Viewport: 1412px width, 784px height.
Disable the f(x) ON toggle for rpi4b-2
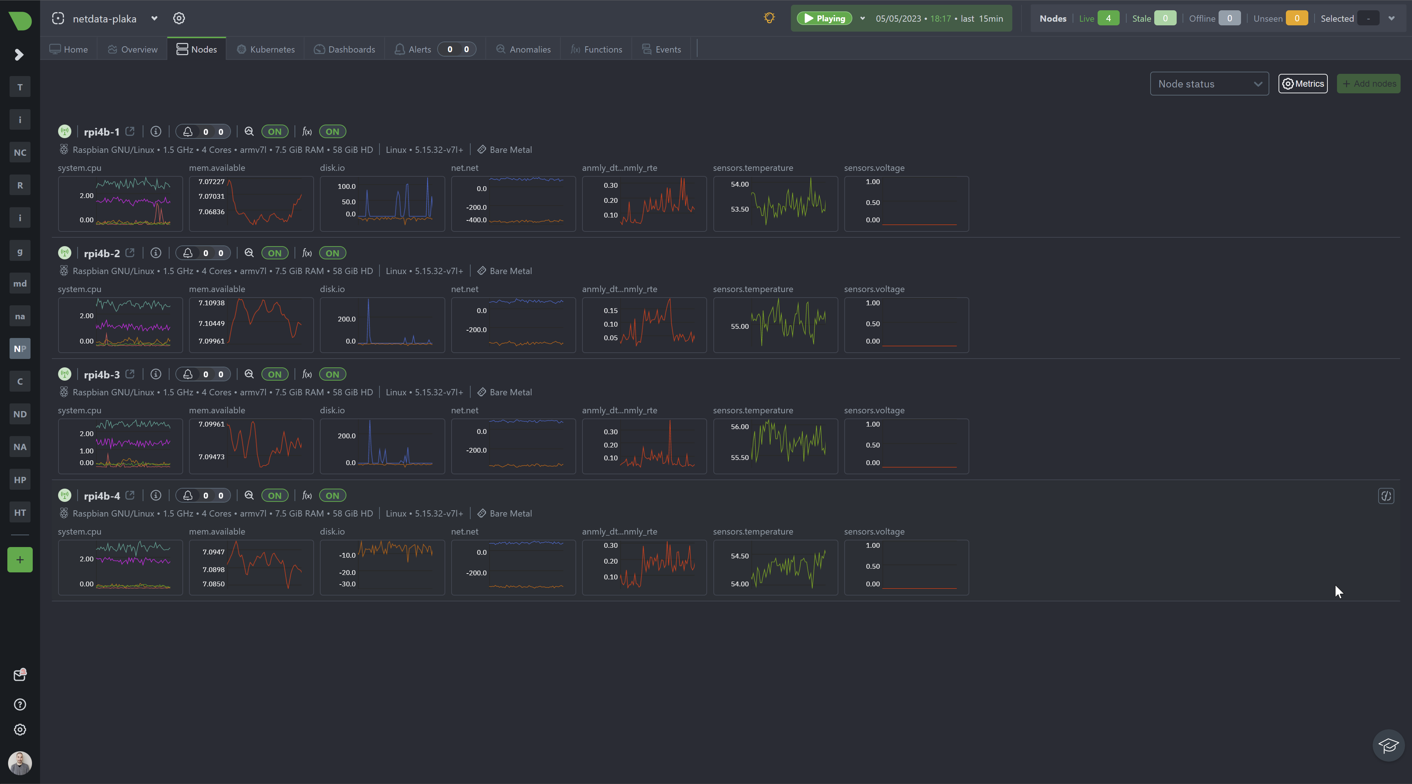coord(332,253)
